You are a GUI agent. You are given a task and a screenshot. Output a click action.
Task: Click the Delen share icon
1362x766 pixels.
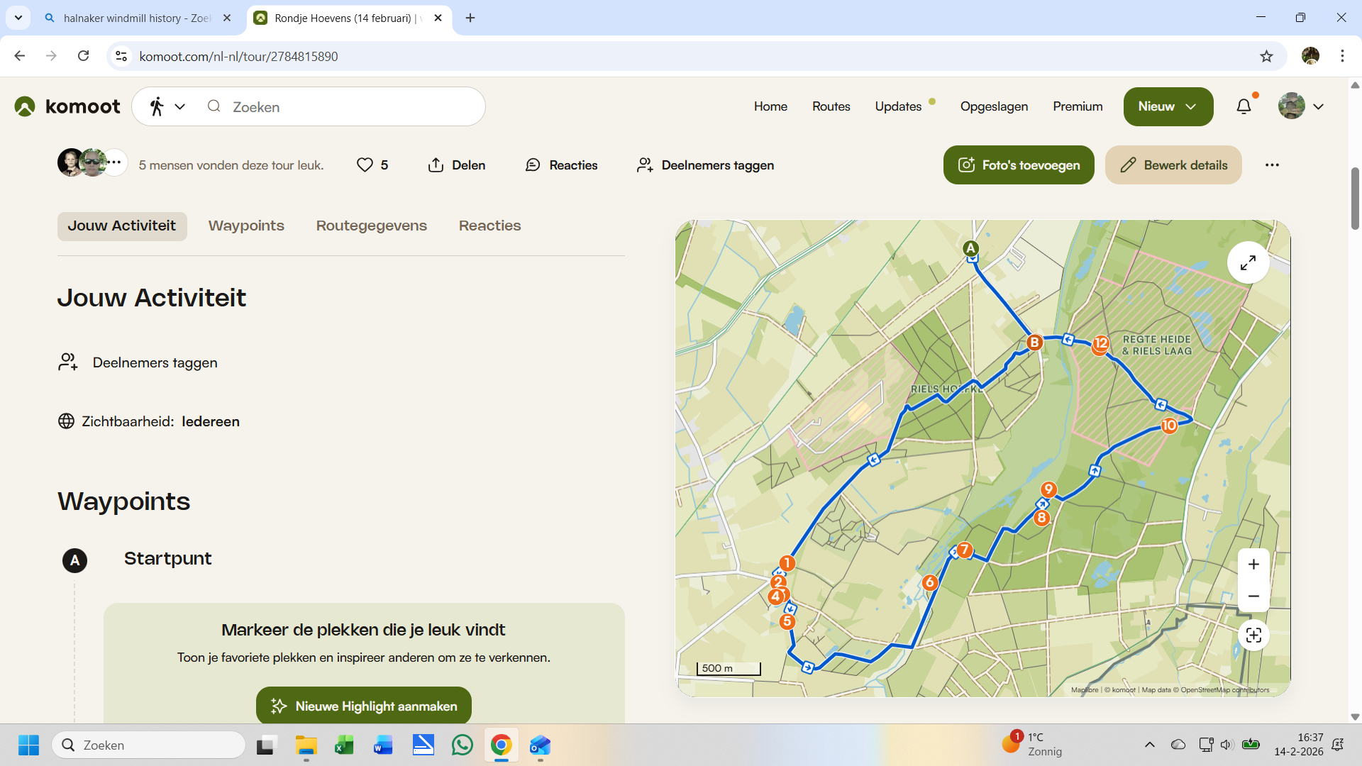coord(436,165)
